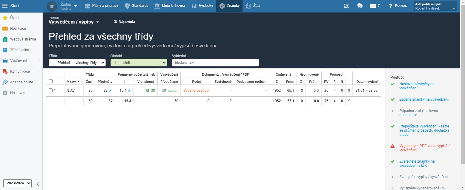Click the Vygenerovat pdf link
The image size is (465, 190).
196,91
